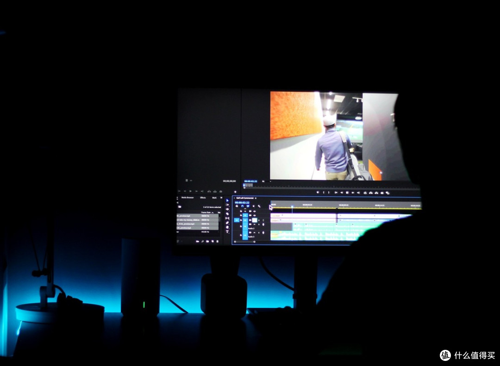
Task: Open Source monitor button editor plus
Action: click(x=235, y=192)
